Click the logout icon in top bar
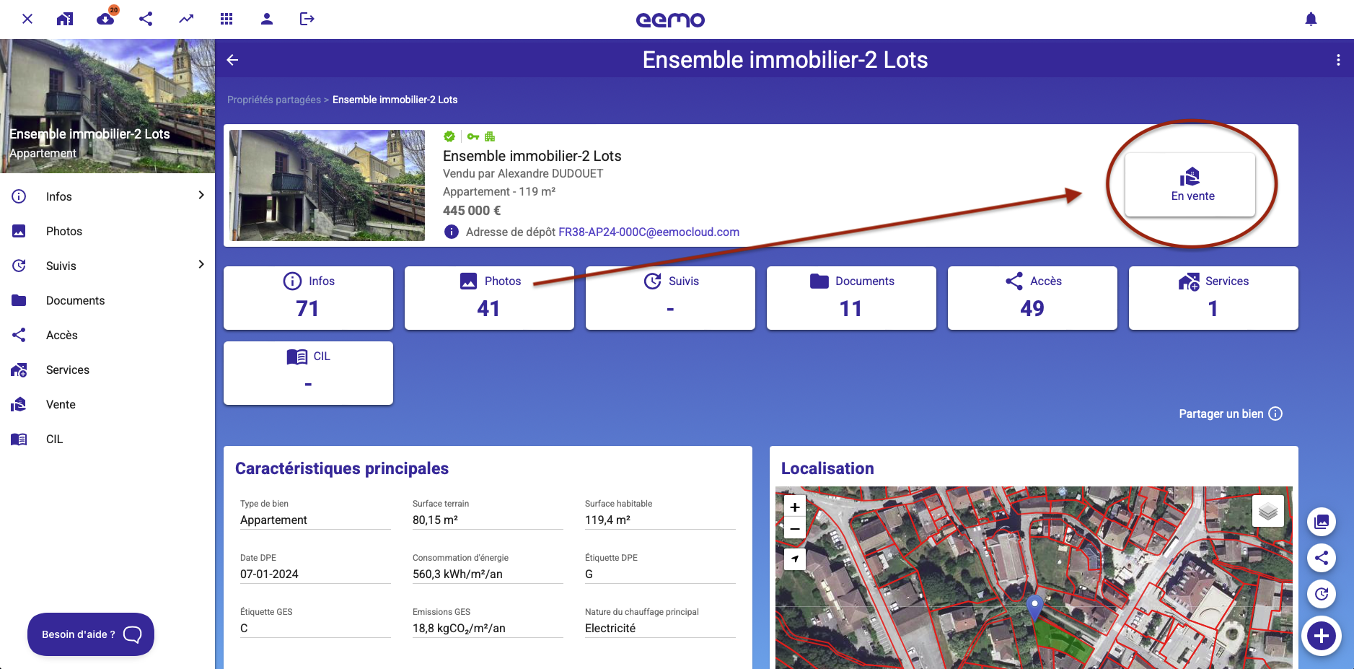 [x=307, y=19]
